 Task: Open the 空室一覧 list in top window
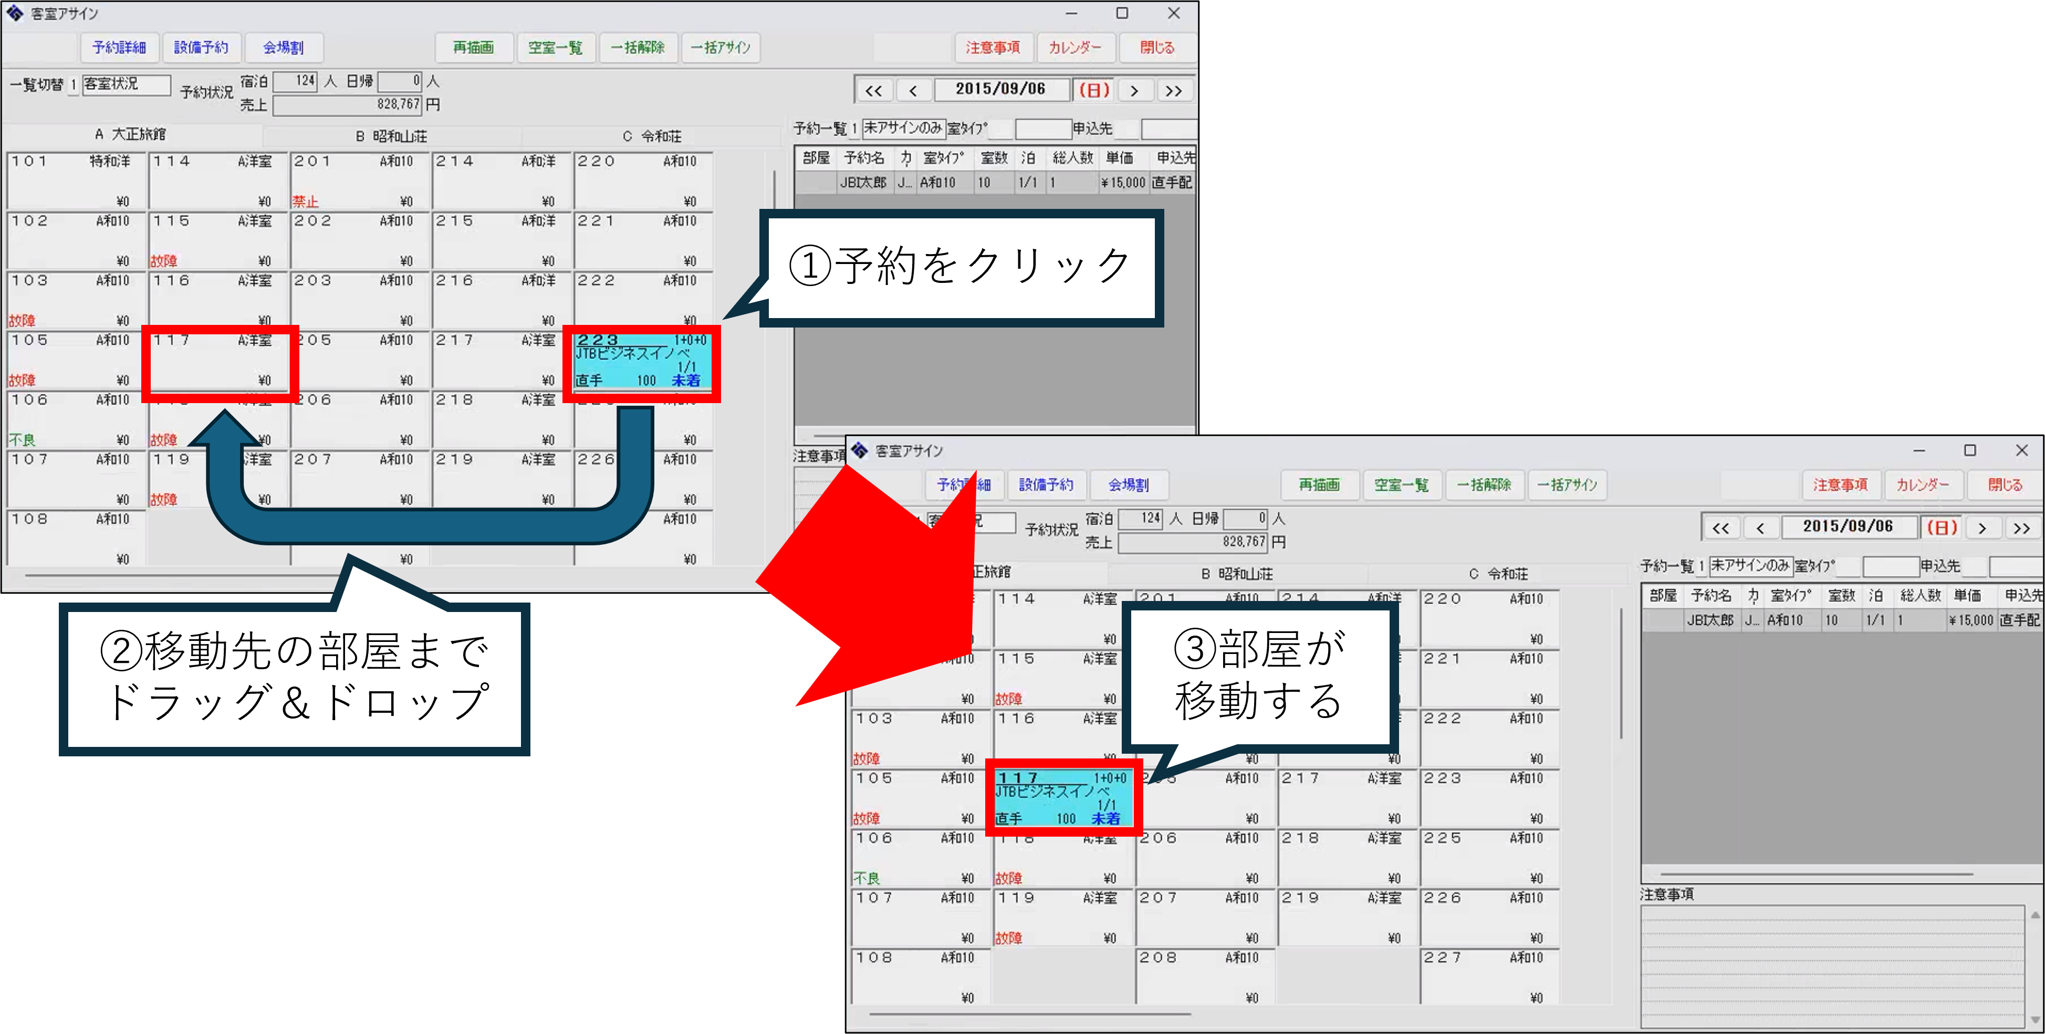[x=555, y=48]
